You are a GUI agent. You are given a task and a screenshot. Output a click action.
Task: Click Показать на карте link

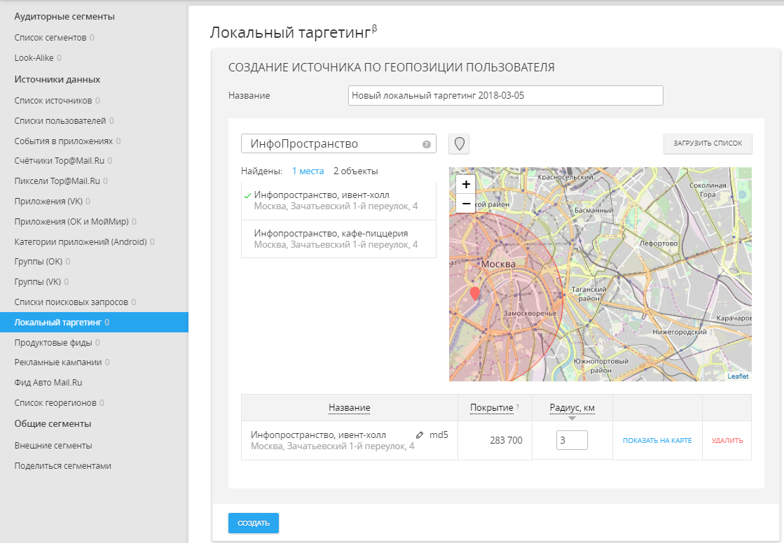coord(656,441)
